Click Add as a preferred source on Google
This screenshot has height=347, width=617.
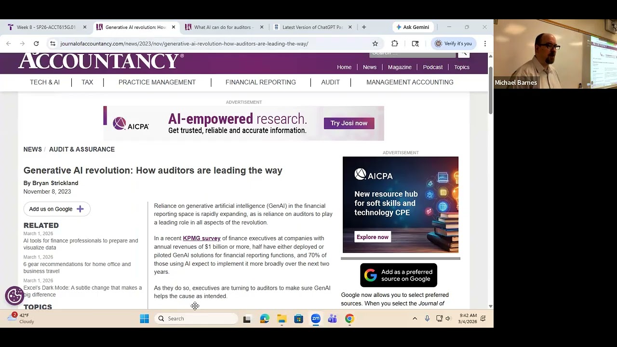tap(399, 275)
